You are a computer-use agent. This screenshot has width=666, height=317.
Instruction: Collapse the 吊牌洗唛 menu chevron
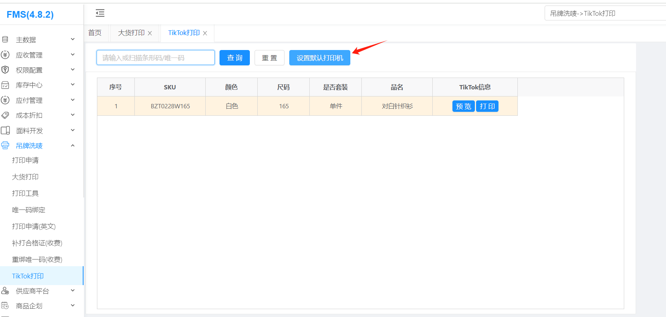73,146
